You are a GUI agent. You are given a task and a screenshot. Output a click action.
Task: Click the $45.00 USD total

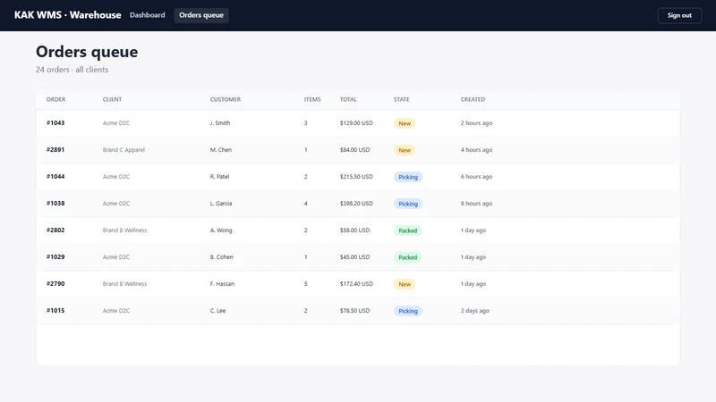pos(354,257)
